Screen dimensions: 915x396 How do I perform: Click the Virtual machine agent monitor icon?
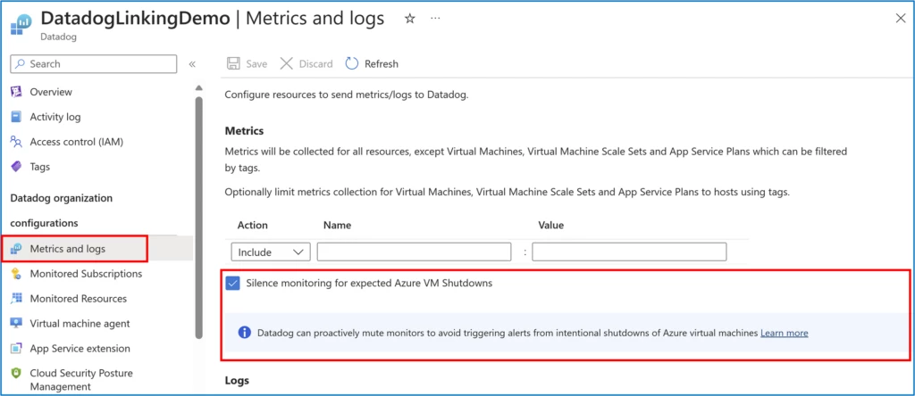[x=17, y=323]
